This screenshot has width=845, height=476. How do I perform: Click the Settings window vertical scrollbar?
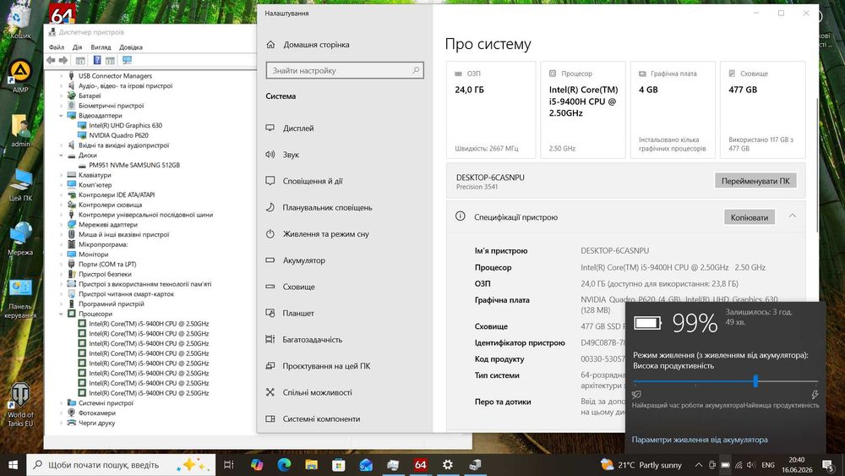pos(817,167)
